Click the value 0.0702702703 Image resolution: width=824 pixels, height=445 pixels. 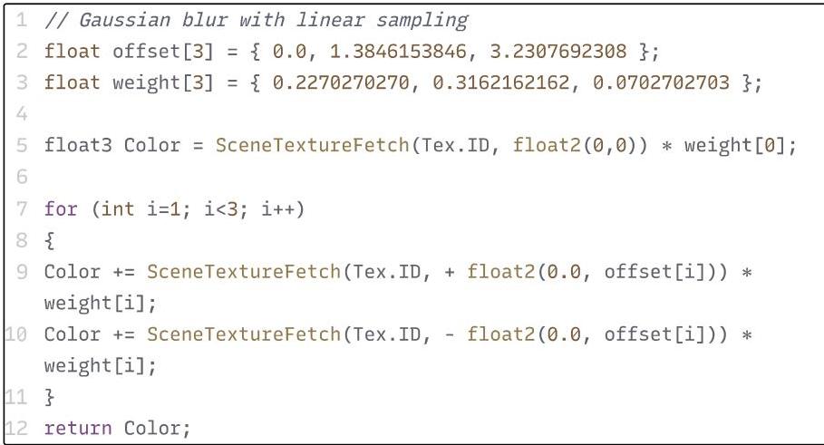pos(661,82)
